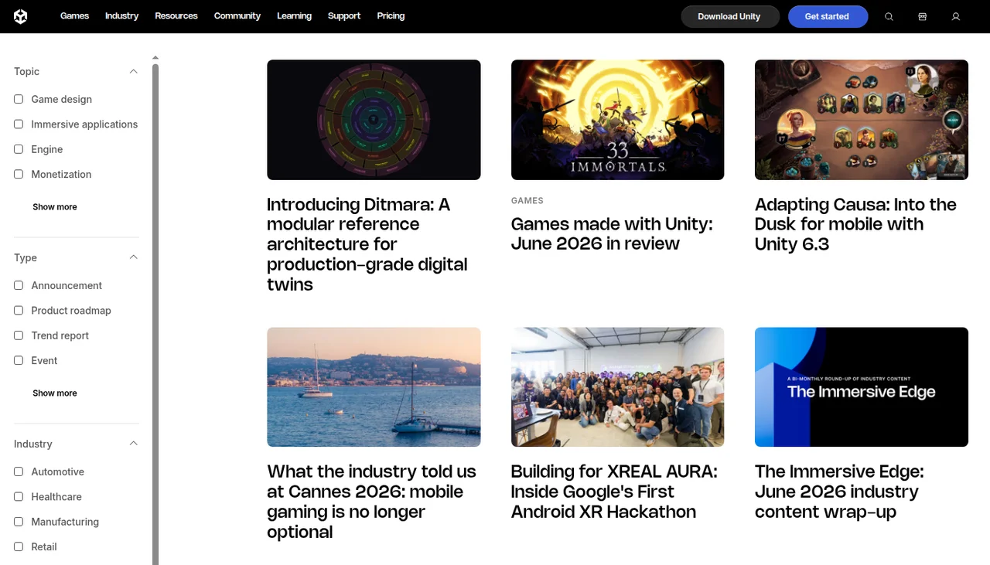Screen dimensions: 990x565
Task: Open Games made with Unity June 2026 article
Action: click(612, 233)
